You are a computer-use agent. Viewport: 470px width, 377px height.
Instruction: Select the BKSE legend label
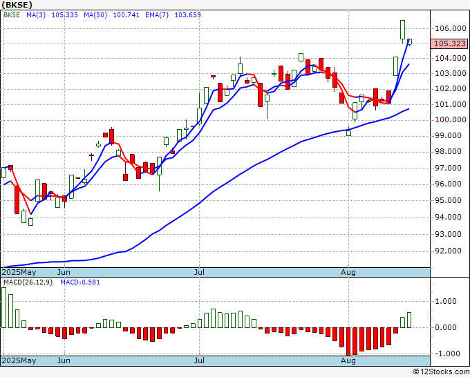pyautogui.click(x=12, y=15)
